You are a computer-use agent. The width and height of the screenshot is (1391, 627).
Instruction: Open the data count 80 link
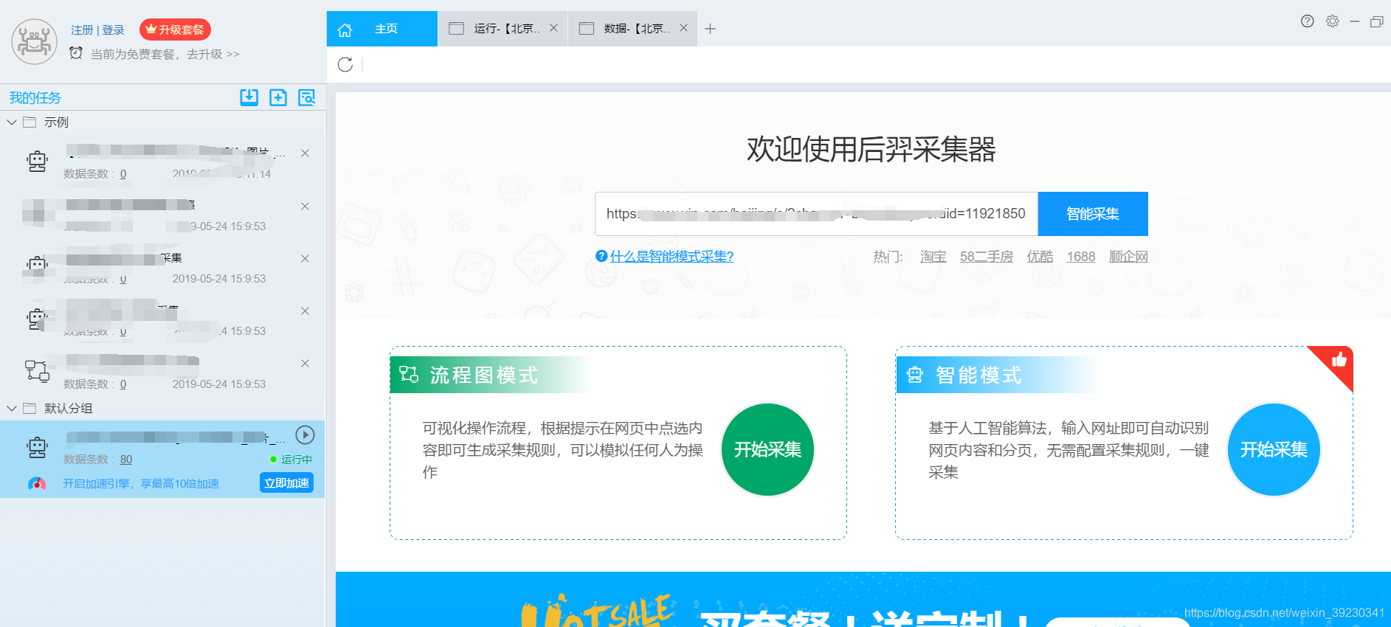(126, 460)
